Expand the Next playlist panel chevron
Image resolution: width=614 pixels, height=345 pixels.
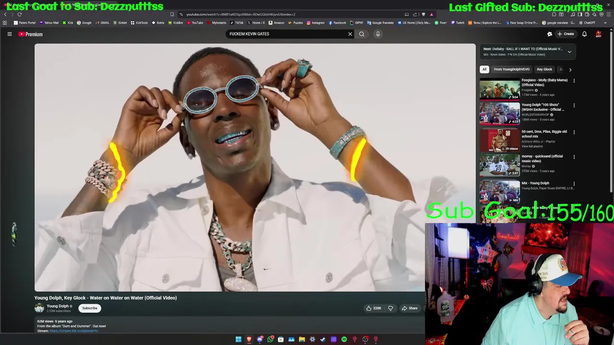[x=569, y=52]
